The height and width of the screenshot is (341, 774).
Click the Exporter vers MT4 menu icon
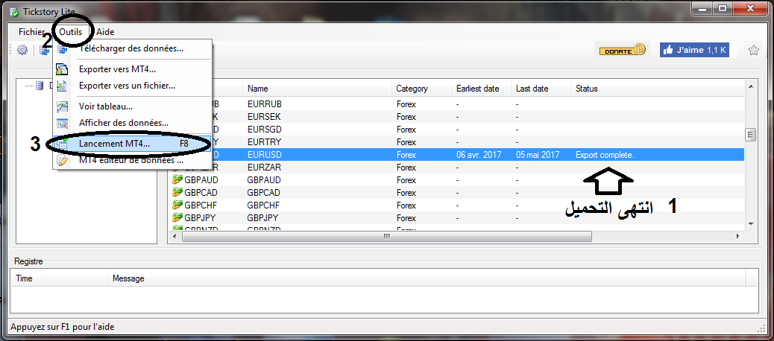pos(63,69)
